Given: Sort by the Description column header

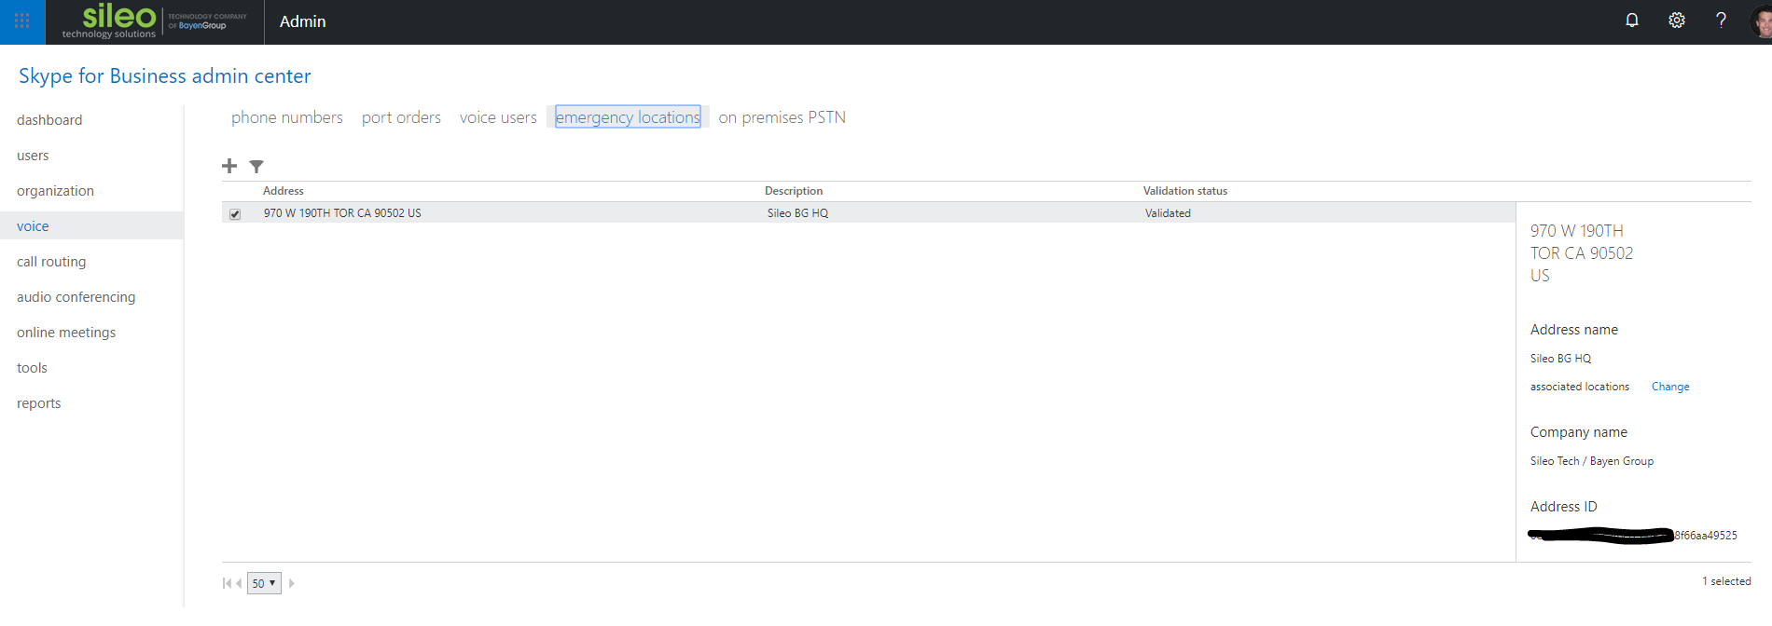Looking at the screenshot, I should (x=794, y=191).
